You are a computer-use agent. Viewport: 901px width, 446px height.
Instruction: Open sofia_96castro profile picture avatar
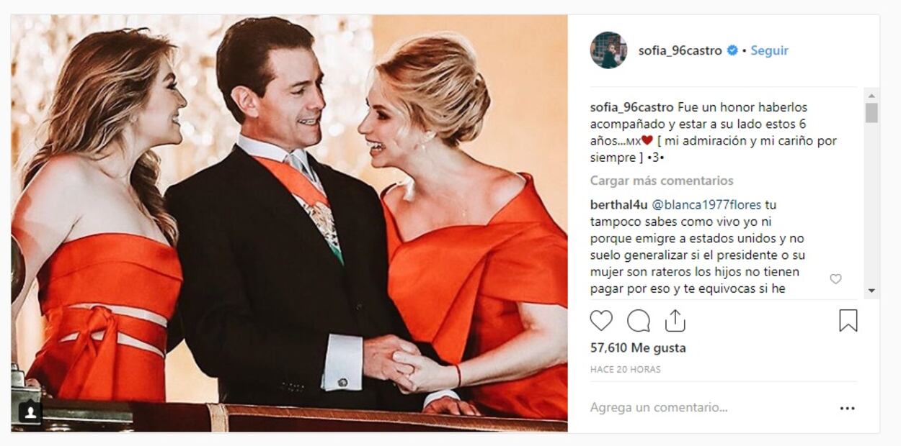[608, 50]
